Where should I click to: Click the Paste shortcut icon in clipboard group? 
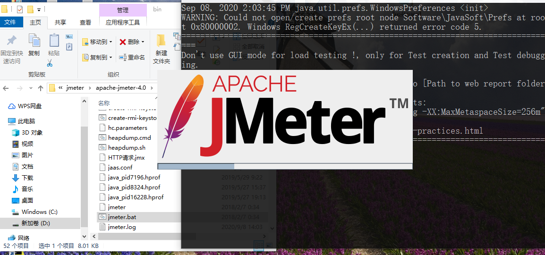[69, 46]
